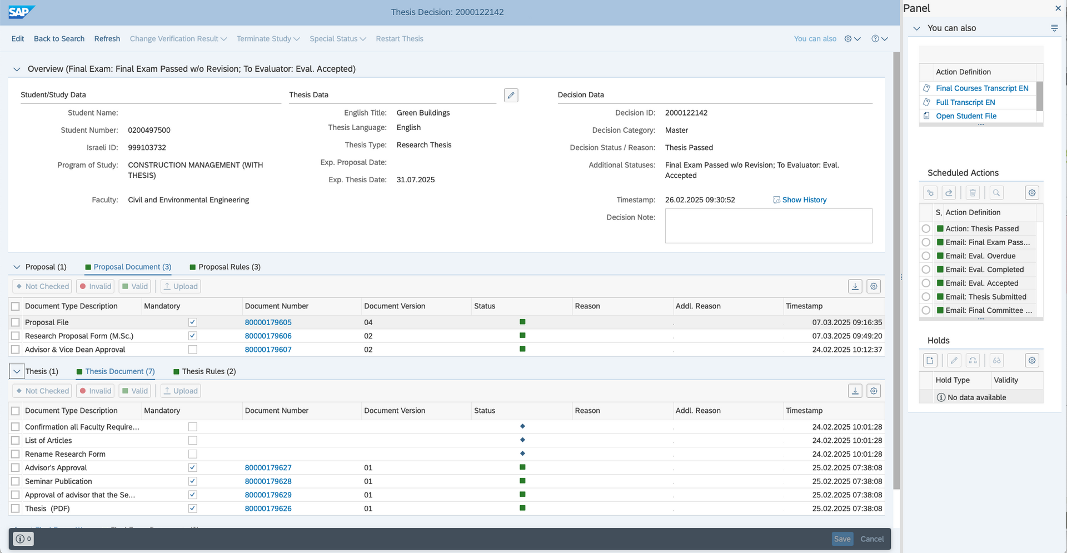Click the create new hold icon

pos(930,360)
